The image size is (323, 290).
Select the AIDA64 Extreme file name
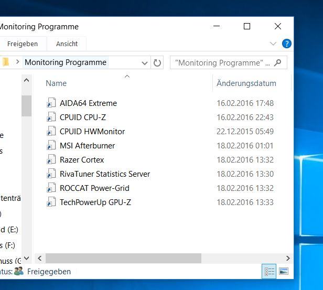tap(88, 103)
